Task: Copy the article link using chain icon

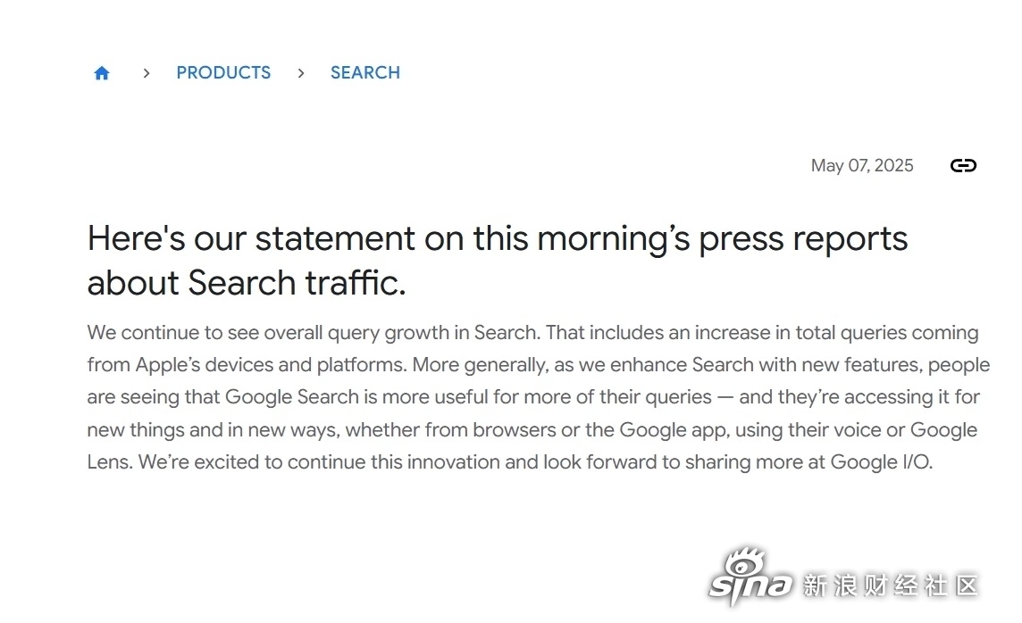Action: (963, 165)
